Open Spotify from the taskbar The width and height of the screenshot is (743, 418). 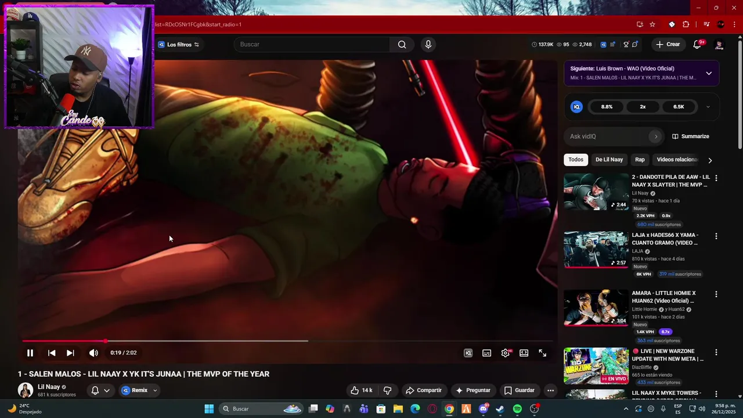tap(517, 409)
